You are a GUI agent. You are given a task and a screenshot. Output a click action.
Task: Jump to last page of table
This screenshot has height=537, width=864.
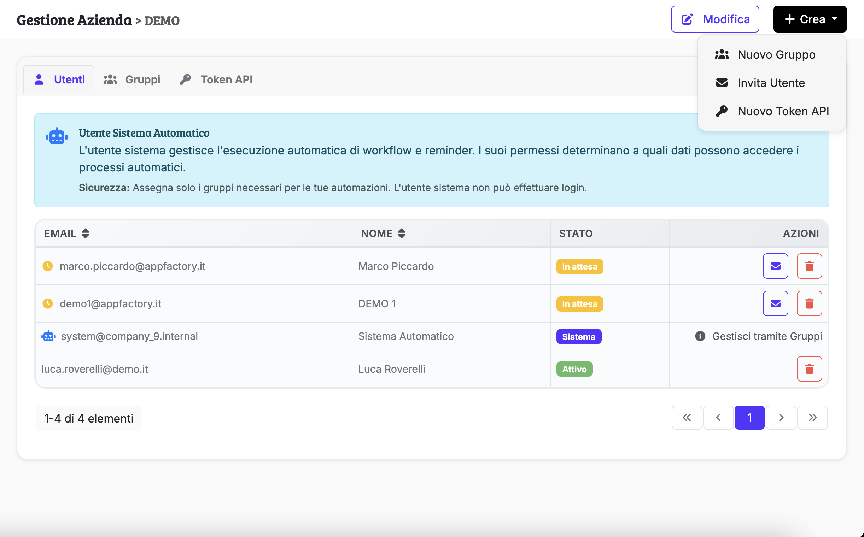[812, 418]
